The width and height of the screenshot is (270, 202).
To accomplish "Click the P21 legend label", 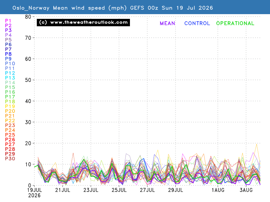I will pyautogui.click(x=10, y=116).
